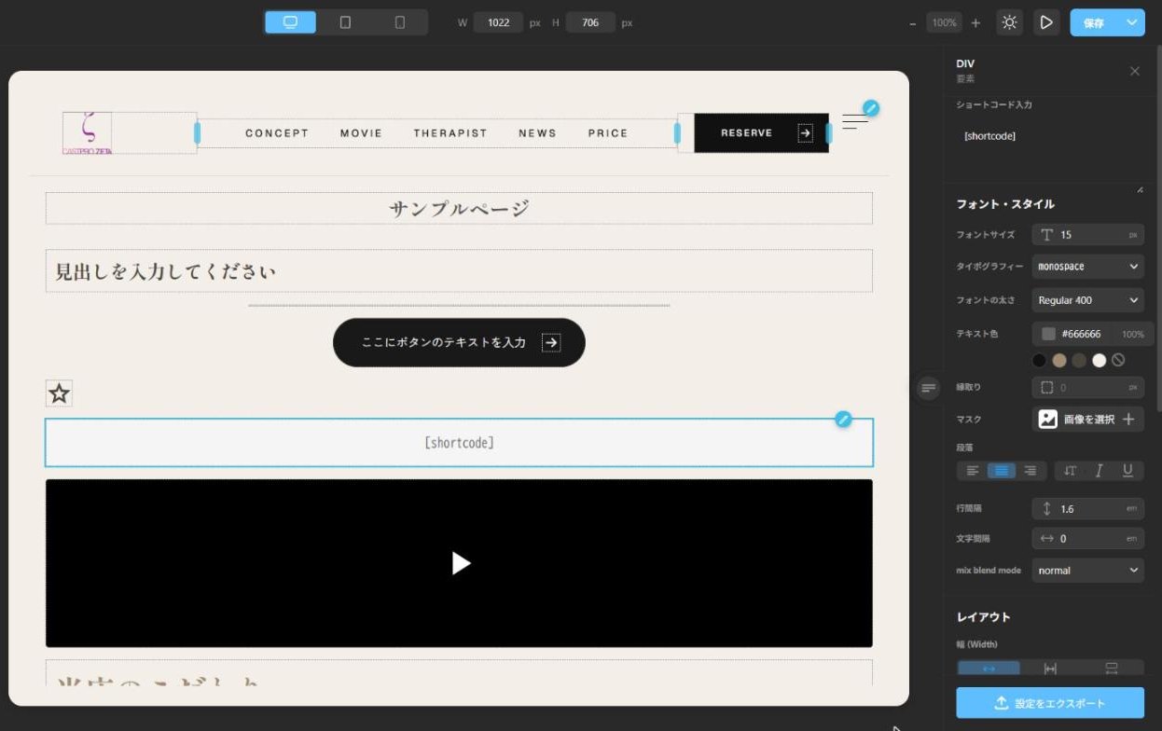Choose the white color preset
Viewport: 1162px width, 731px height.
pyautogui.click(x=1099, y=360)
